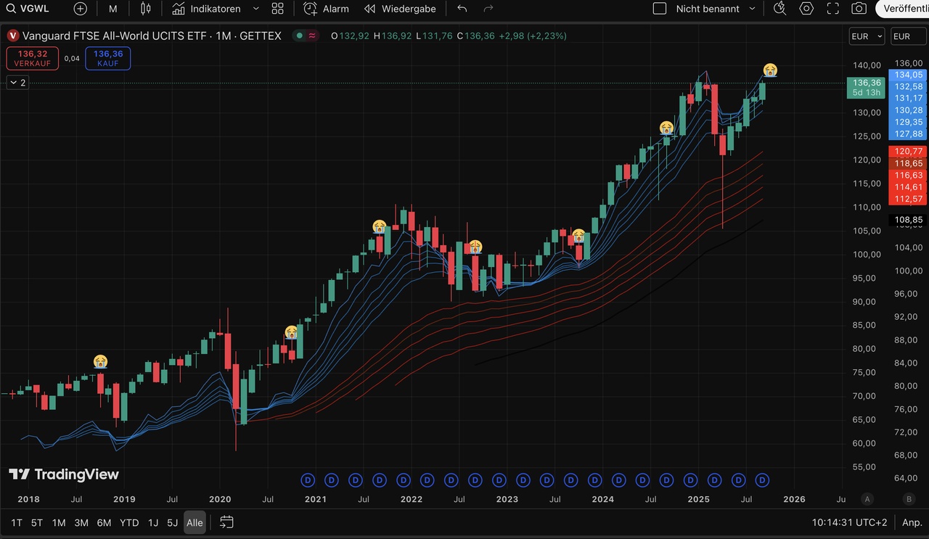Click the red 112,57 indicator value label
This screenshot has width=929, height=539.
pyautogui.click(x=908, y=199)
